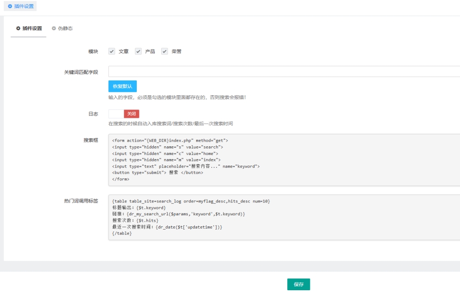Click the gear icon beside the 伪静态 tab

point(54,29)
